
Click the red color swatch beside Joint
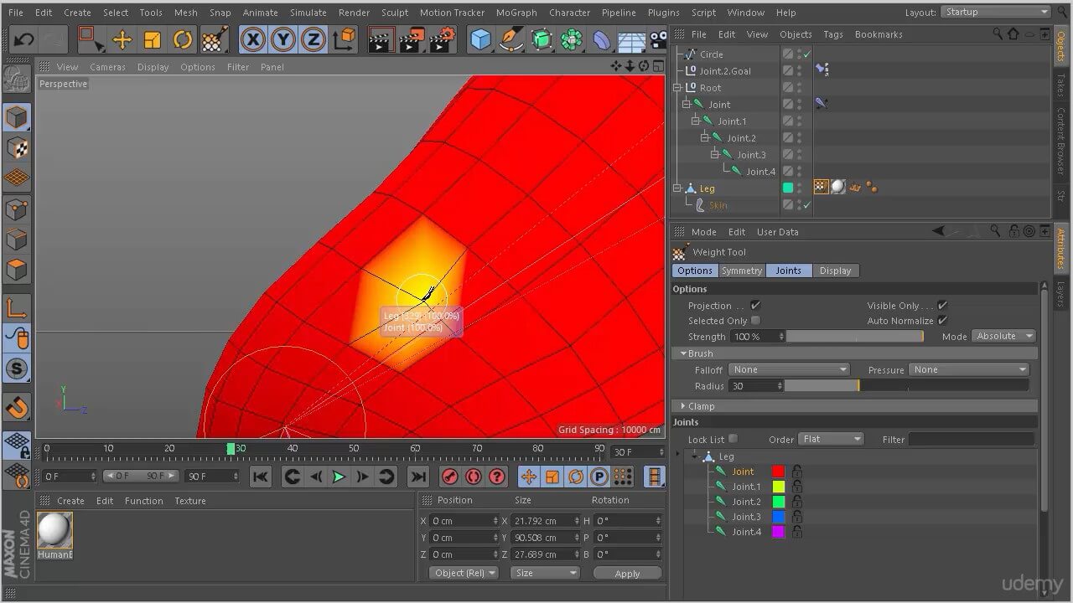[x=778, y=472]
